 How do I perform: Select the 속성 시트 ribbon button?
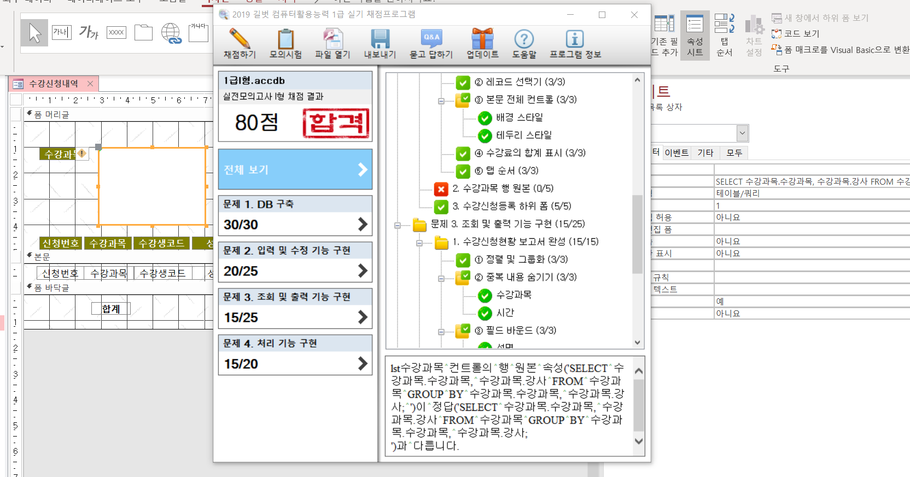pos(695,36)
